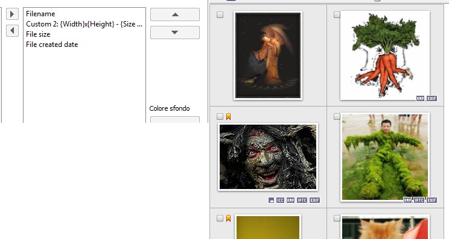
Task: Click IPTC badge on green seaweed man image
Action: click(419, 200)
